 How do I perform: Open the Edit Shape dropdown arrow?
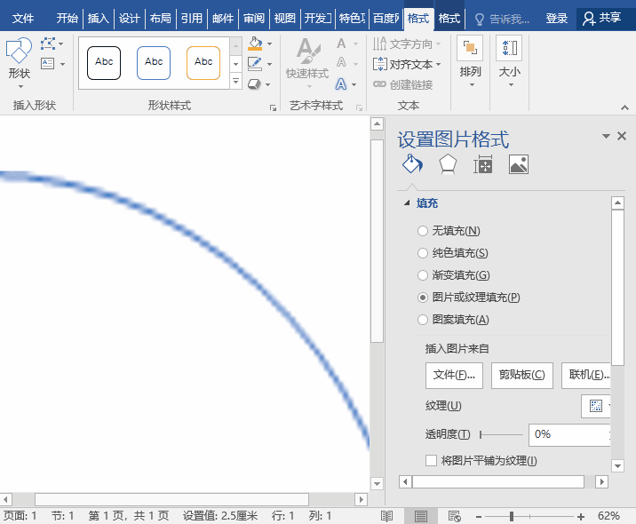[61, 44]
